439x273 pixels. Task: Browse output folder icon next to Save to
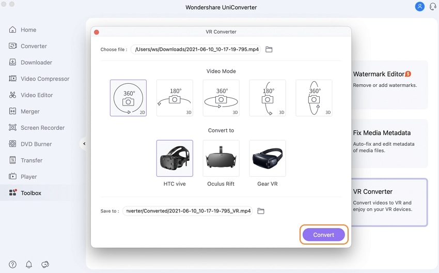261,211
